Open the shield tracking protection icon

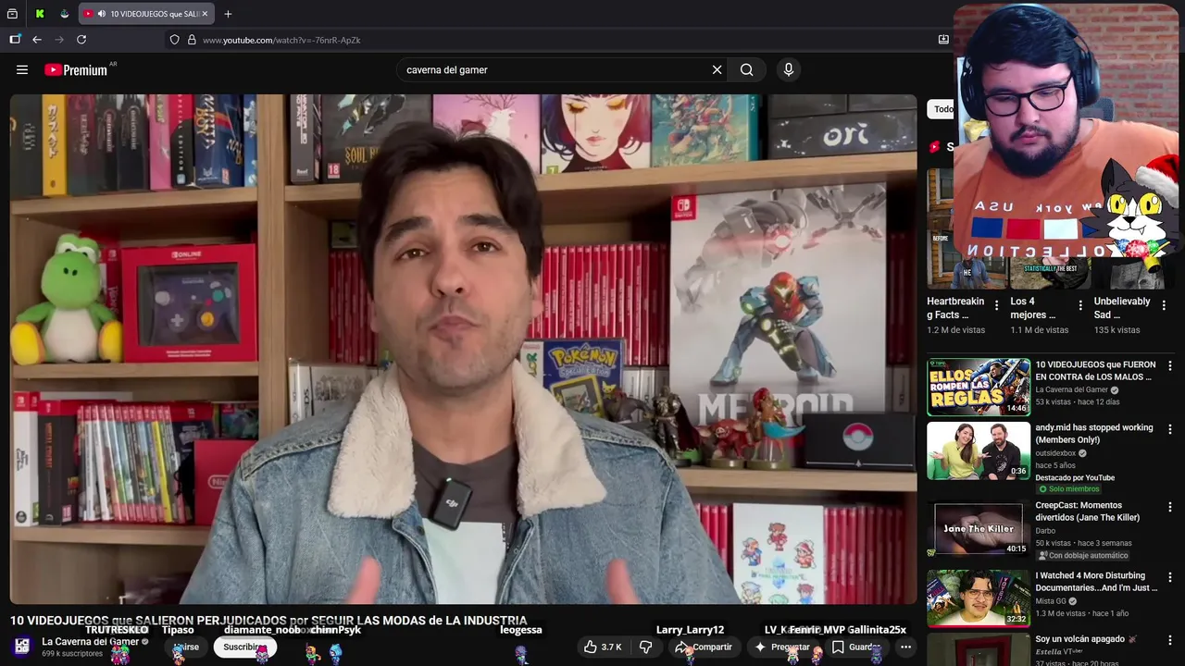coord(174,40)
